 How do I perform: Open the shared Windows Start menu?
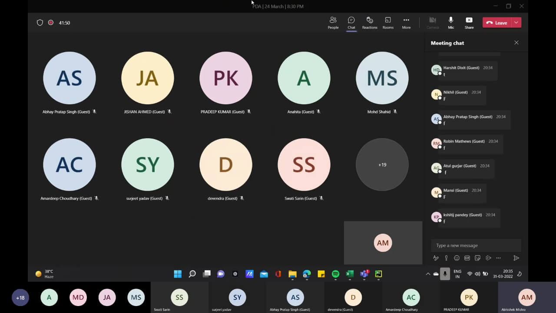[x=178, y=274]
